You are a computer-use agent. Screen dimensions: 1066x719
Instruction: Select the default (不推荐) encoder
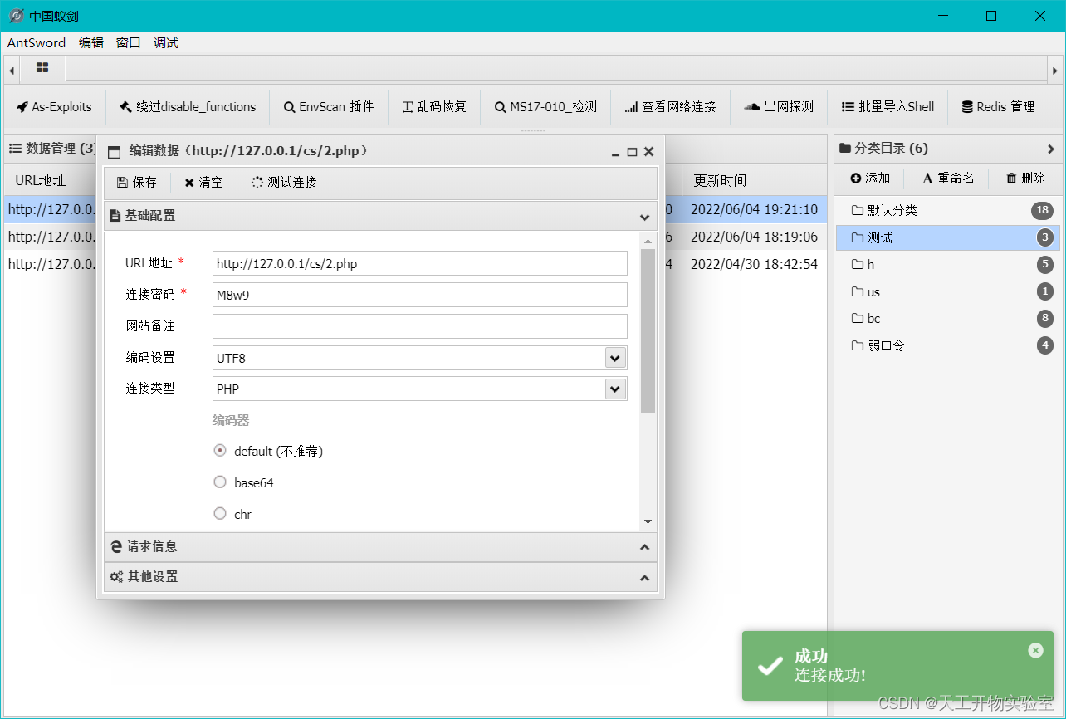[220, 451]
